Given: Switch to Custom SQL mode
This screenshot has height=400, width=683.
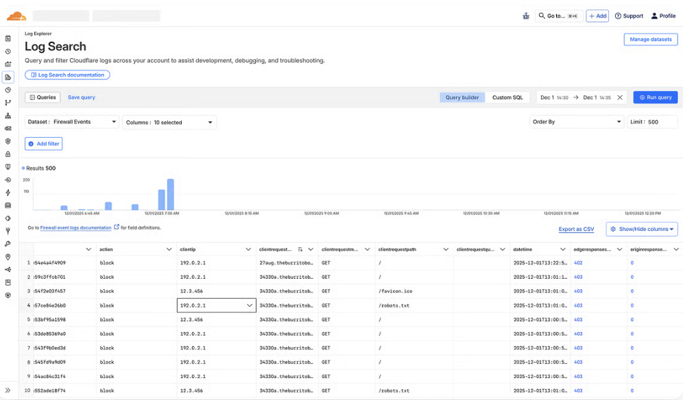Looking at the screenshot, I should (507, 97).
